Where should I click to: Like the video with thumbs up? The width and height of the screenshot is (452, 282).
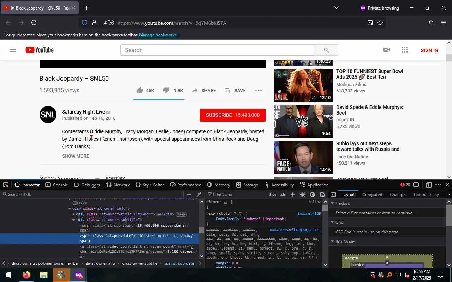(x=140, y=90)
